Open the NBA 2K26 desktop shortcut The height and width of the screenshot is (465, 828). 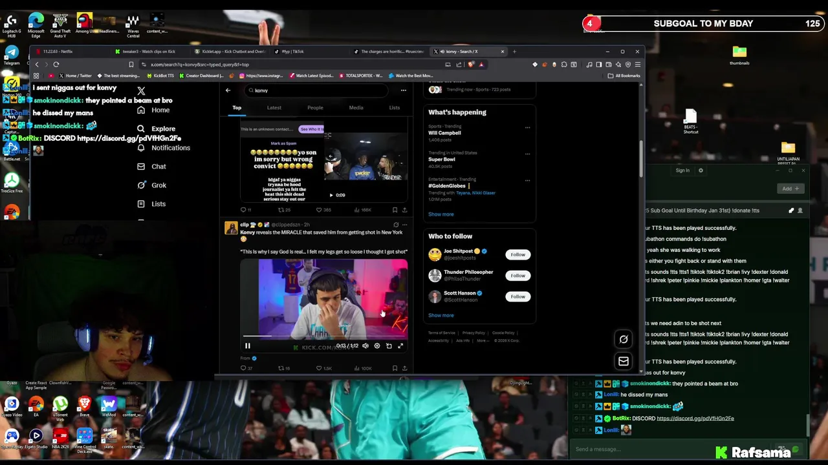pos(60,439)
